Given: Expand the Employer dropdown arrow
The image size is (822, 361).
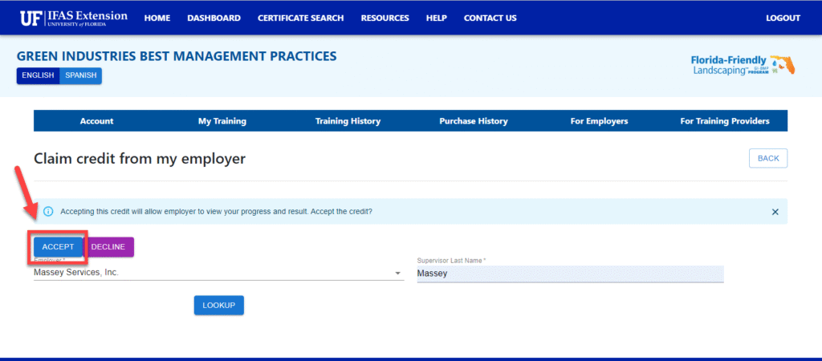Looking at the screenshot, I should [397, 274].
